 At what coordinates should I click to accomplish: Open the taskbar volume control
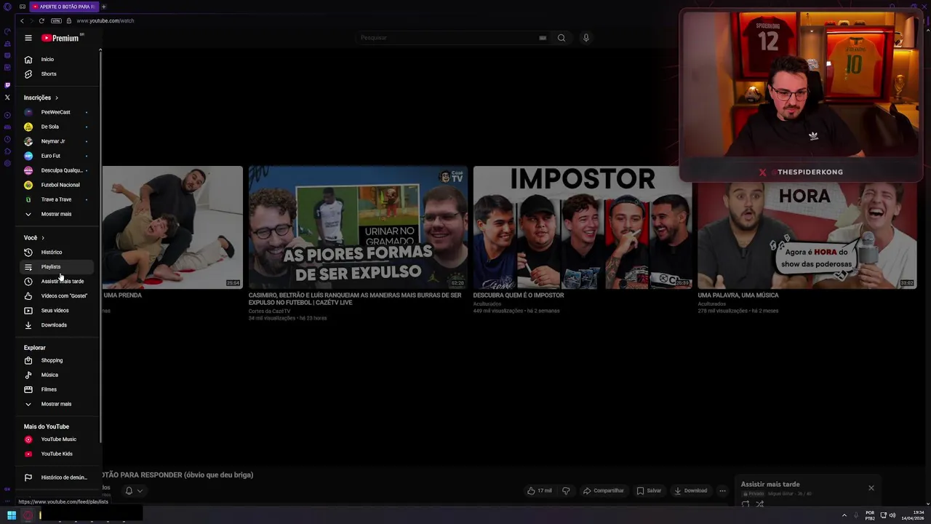pos(892,515)
